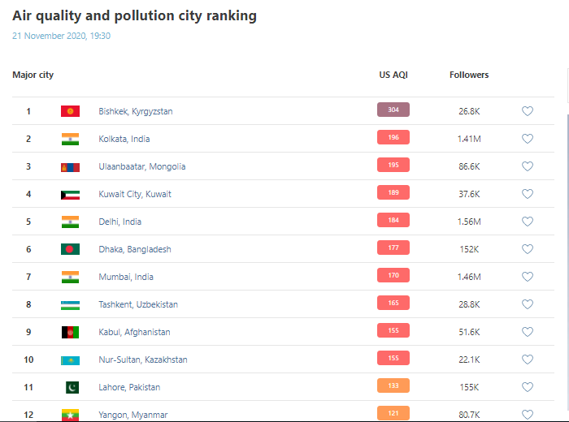Click the Pakistan flag beside Lahore
The image size is (569, 422).
click(70, 387)
